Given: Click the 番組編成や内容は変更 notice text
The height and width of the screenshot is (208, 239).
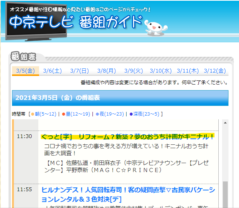Looking at the screenshot, I should coord(154,83).
